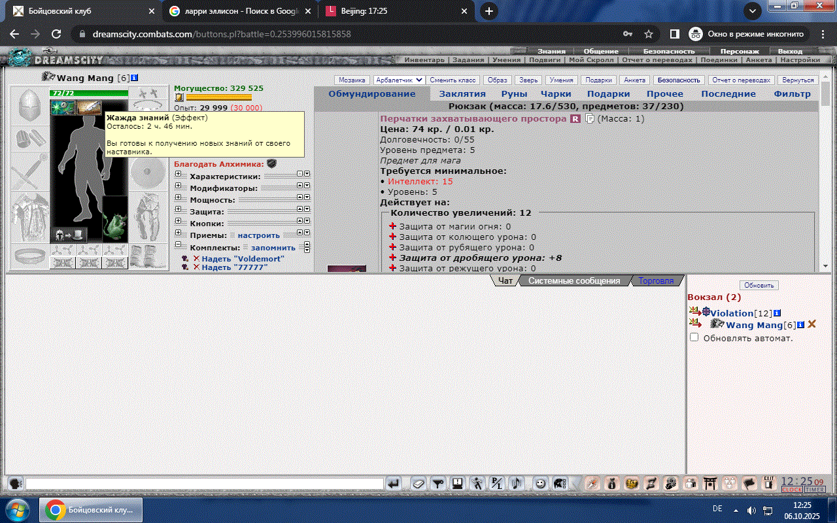Expand the Характеристики section
The image size is (837, 523).
click(x=178, y=177)
